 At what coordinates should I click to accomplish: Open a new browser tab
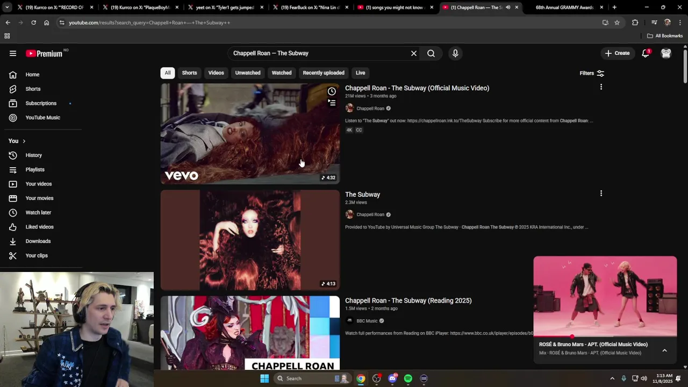[x=614, y=8]
